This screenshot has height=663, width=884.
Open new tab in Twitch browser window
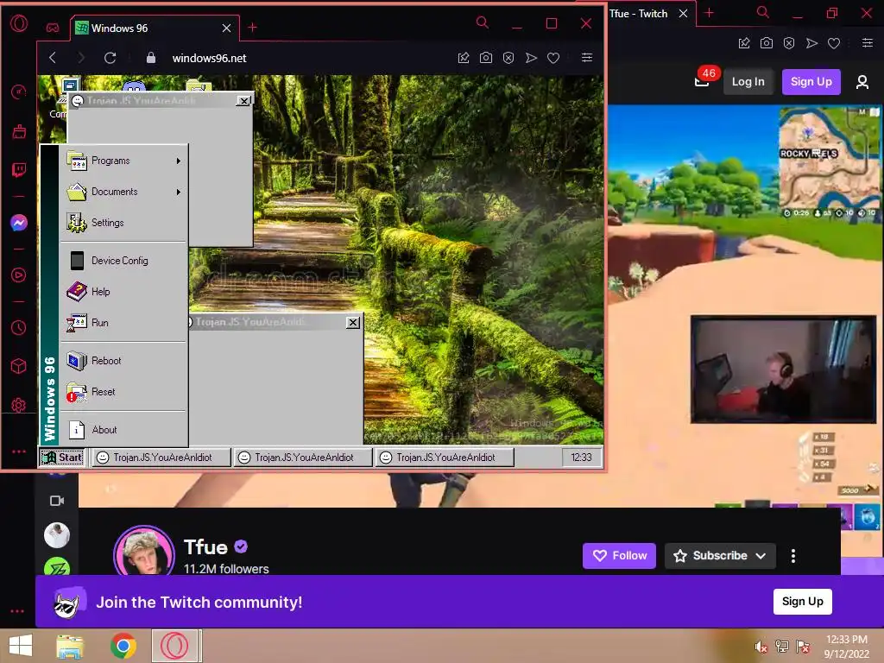710,13
